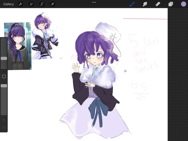Click the brush opacity slider handle
This screenshot has width=188, height=141.
4,86
